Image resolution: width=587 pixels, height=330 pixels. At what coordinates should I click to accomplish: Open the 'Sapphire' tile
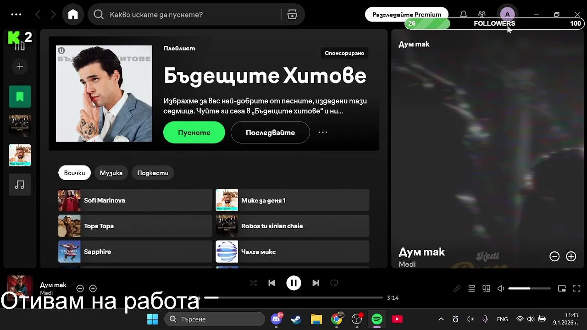tap(135, 252)
